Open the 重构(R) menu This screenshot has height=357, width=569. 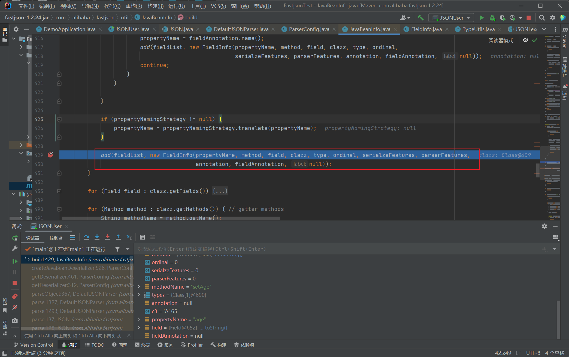(134, 6)
